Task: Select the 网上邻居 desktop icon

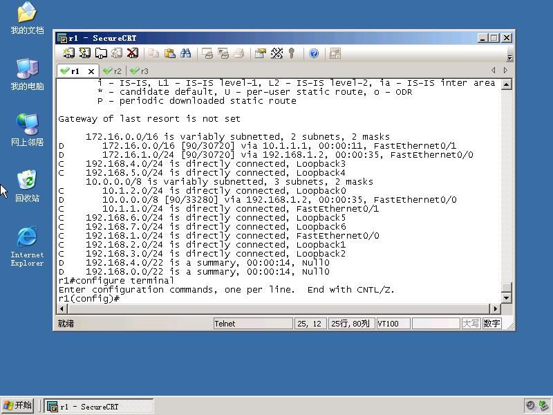Action: click(27, 130)
